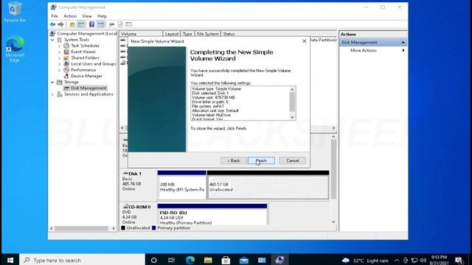The height and width of the screenshot is (265, 472).
Task: Collapse the System Tools node
Action: (52, 40)
